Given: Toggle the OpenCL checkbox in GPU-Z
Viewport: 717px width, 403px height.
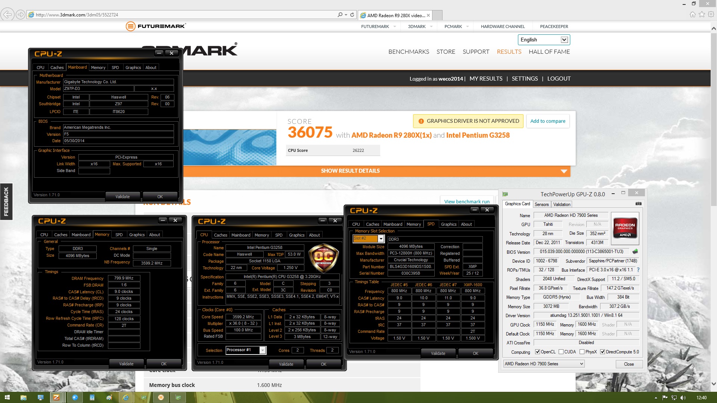Looking at the screenshot, I should tap(537, 352).
